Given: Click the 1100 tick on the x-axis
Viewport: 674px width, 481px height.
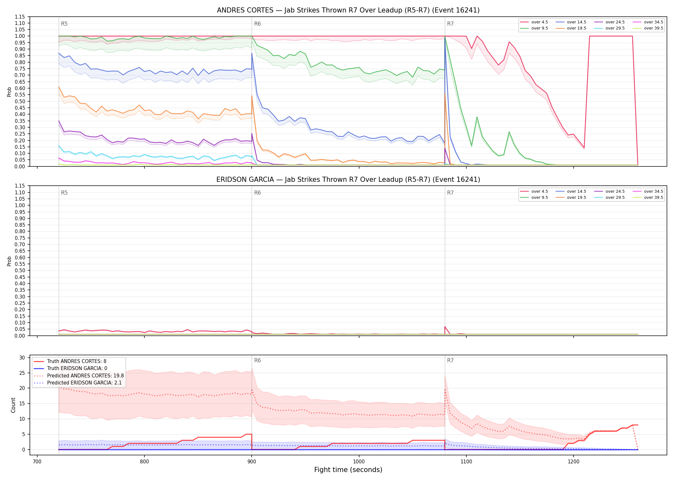Looking at the screenshot, I should tap(466, 462).
